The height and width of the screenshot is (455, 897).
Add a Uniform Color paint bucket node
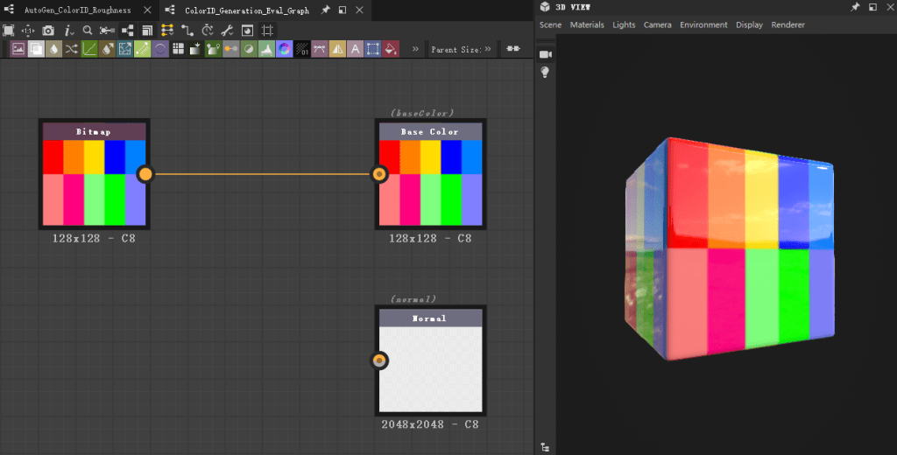[x=391, y=49]
